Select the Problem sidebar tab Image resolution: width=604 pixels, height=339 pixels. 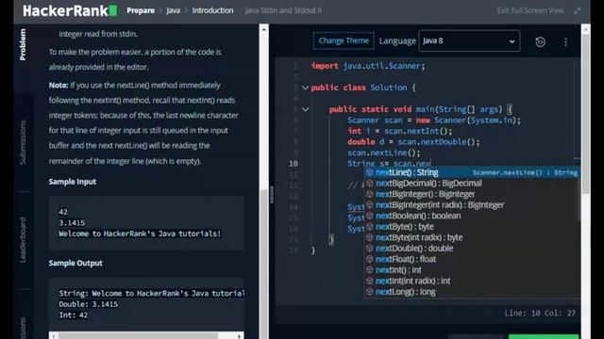click(23, 44)
